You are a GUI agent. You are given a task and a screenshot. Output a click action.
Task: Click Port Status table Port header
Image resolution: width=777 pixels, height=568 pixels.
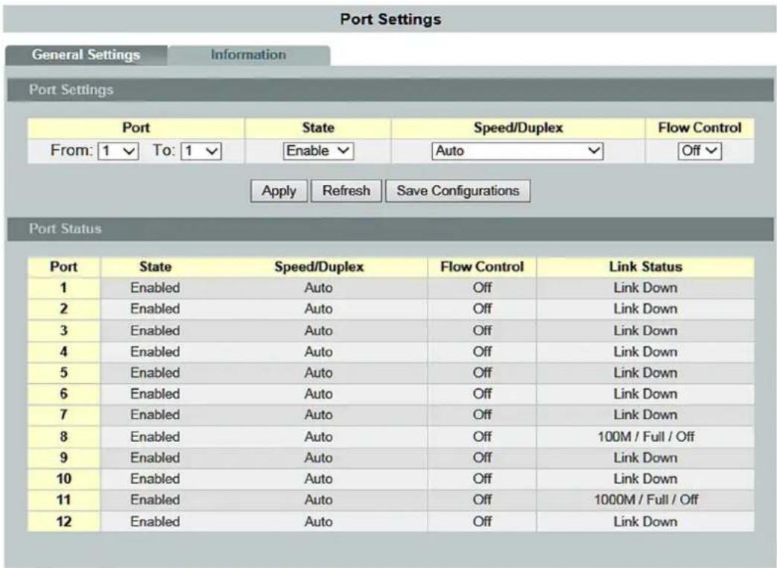pos(63,267)
